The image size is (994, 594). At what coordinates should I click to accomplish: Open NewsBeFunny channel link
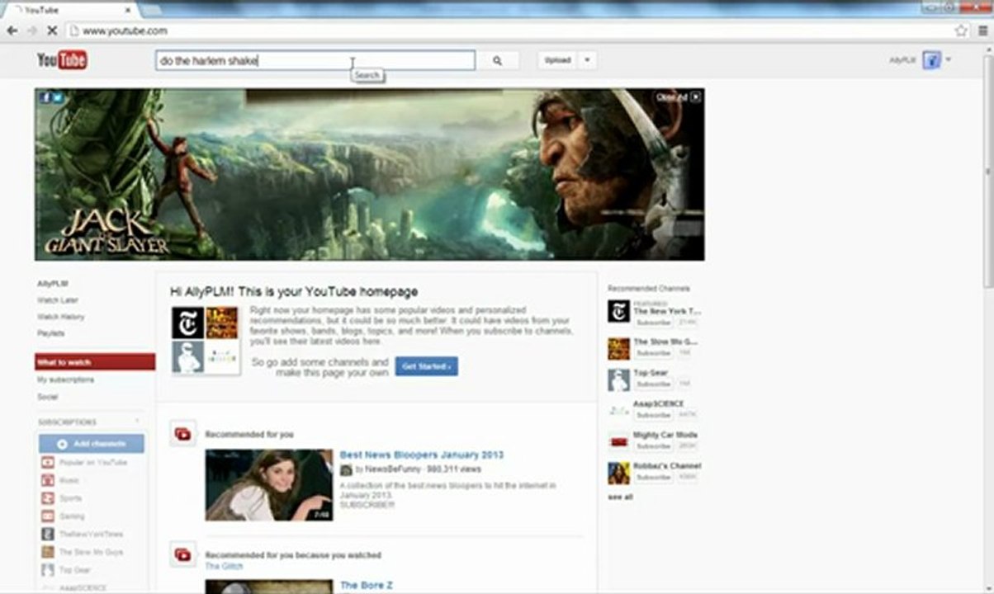coord(394,469)
